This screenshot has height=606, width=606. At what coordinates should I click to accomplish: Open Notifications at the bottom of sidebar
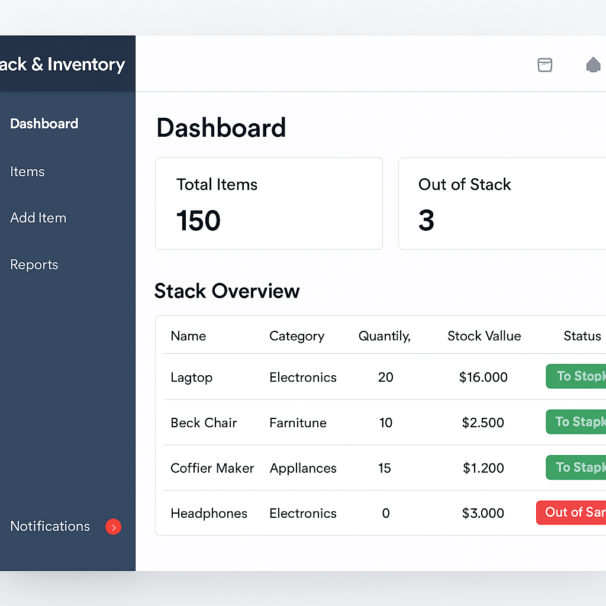click(50, 526)
